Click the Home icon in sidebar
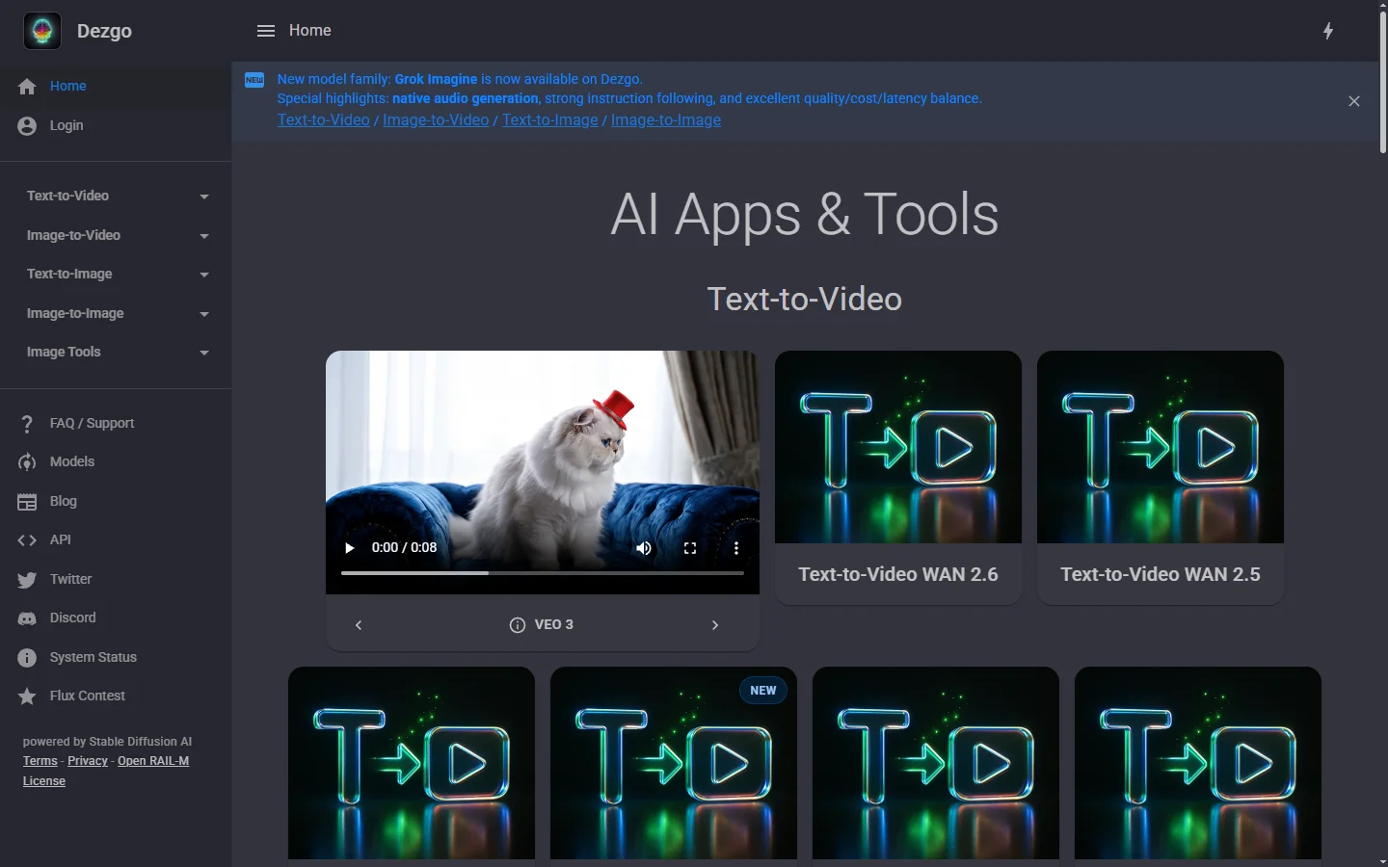Image resolution: width=1388 pixels, height=867 pixels. click(27, 87)
